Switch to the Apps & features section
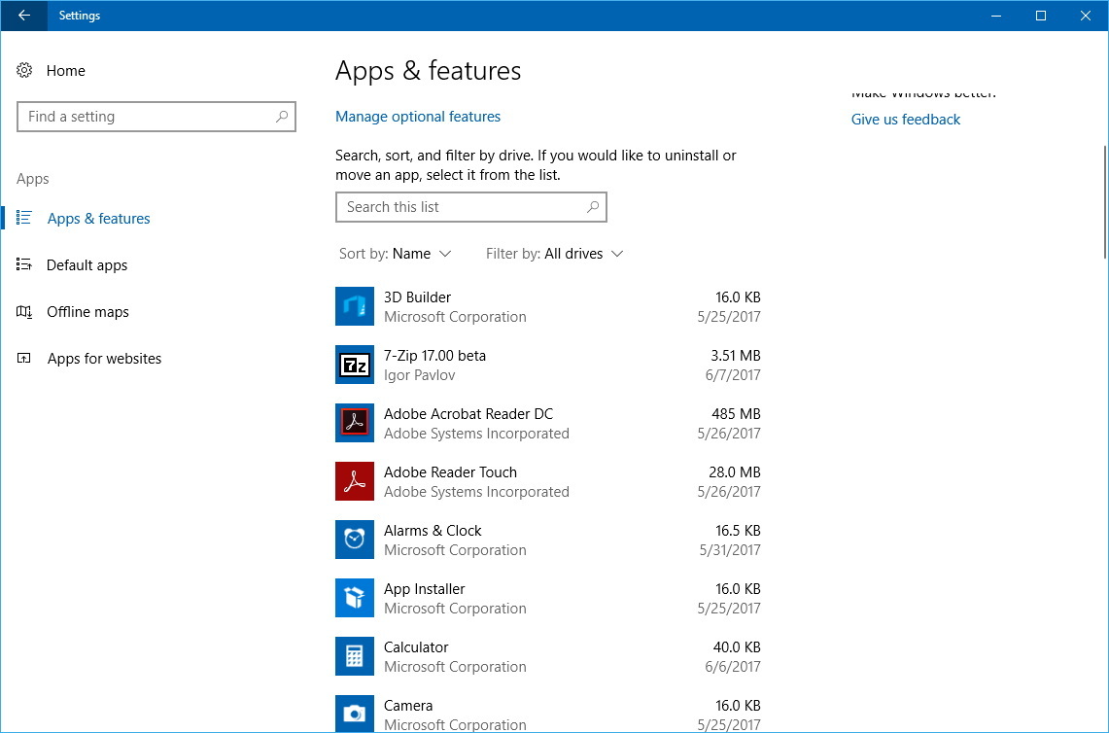1109x733 pixels. pyautogui.click(x=98, y=218)
